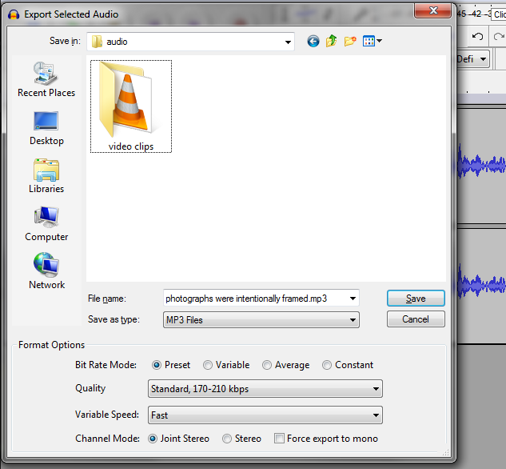
Task: Open Libraries in sidebar
Action: coord(46,176)
